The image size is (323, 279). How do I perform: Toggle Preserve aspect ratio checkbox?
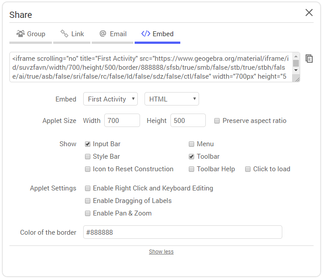point(217,121)
